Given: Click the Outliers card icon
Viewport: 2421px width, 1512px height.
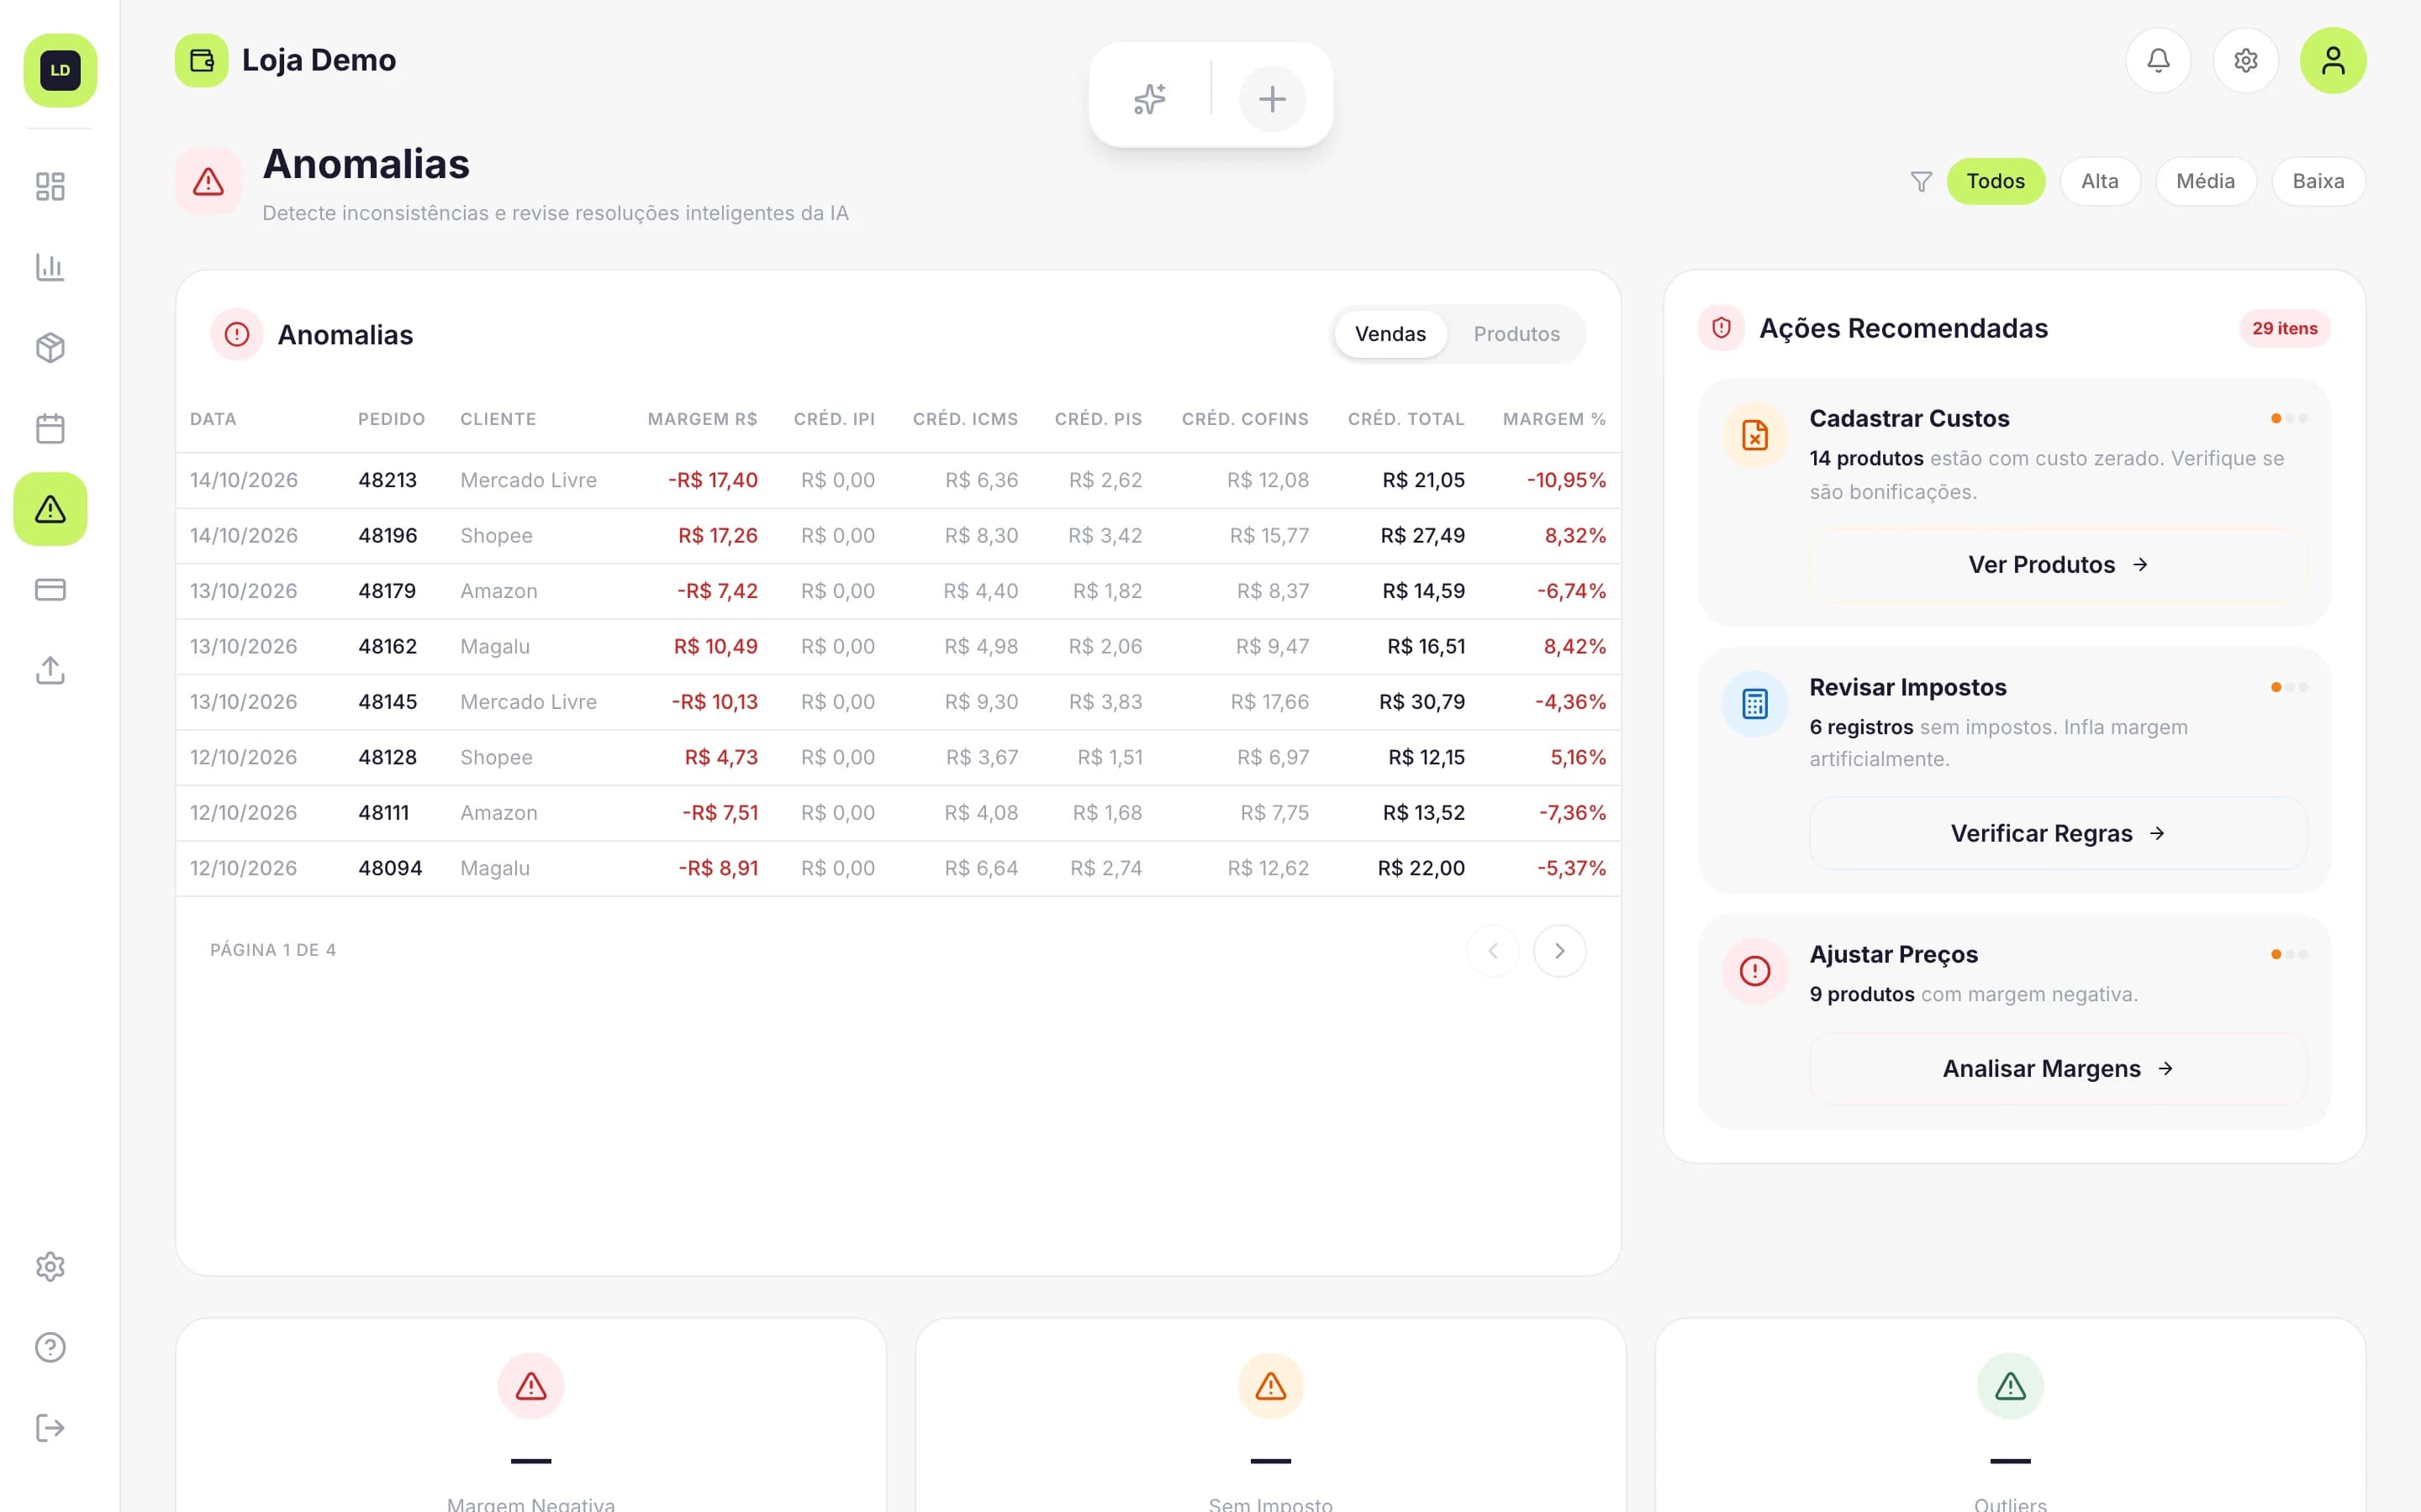Looking at the screenshot, I should (2010, 1386).
